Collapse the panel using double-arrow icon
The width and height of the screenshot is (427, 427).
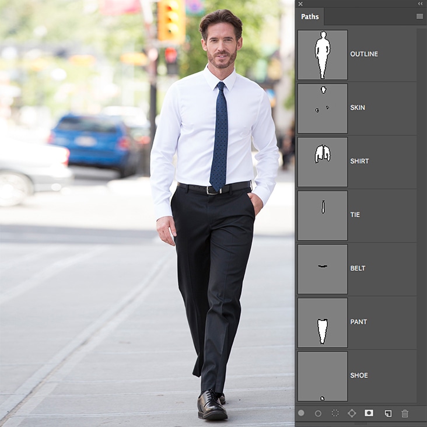point(420,4)
